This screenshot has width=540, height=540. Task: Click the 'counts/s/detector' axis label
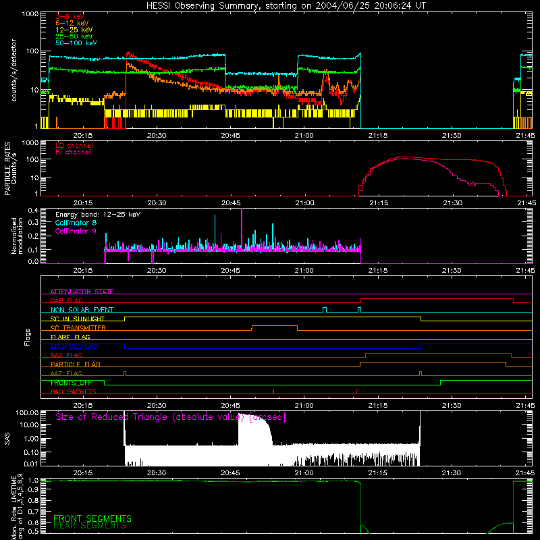[x=13, y=70]
